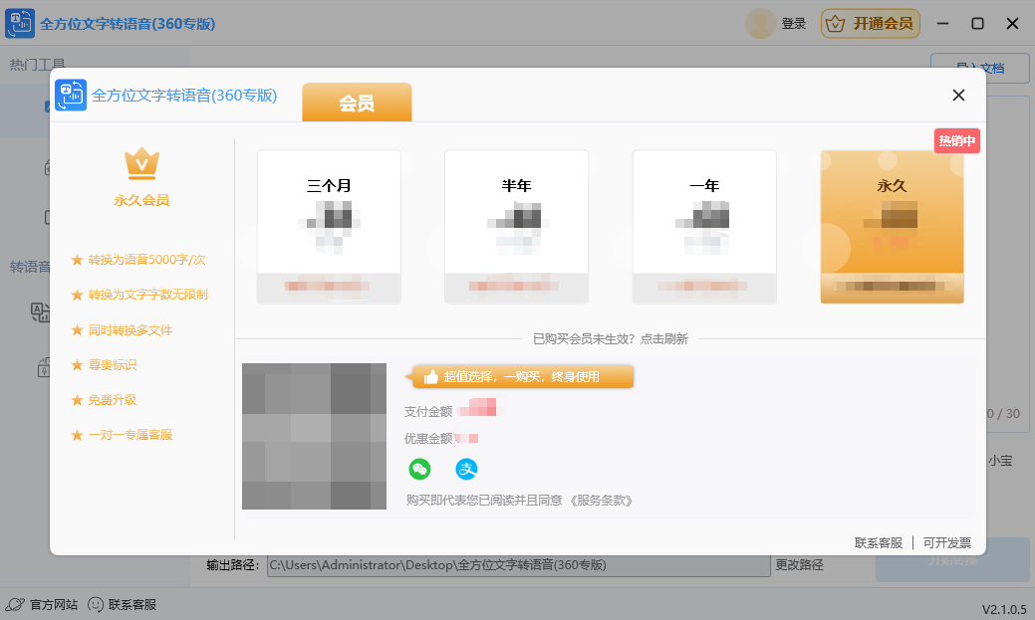Click the app icon in the title bar
The width and height of the screenshot is (1035, 620).
19,23
